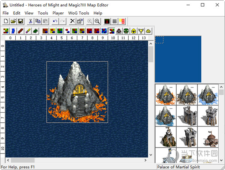The width and height of the screenshot is (225, 170).
Task: Open the Player menu
Action: tap(58, 13)
